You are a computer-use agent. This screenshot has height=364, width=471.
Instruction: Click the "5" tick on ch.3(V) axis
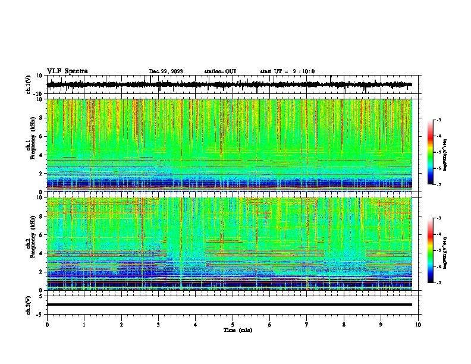coord(41,296)
